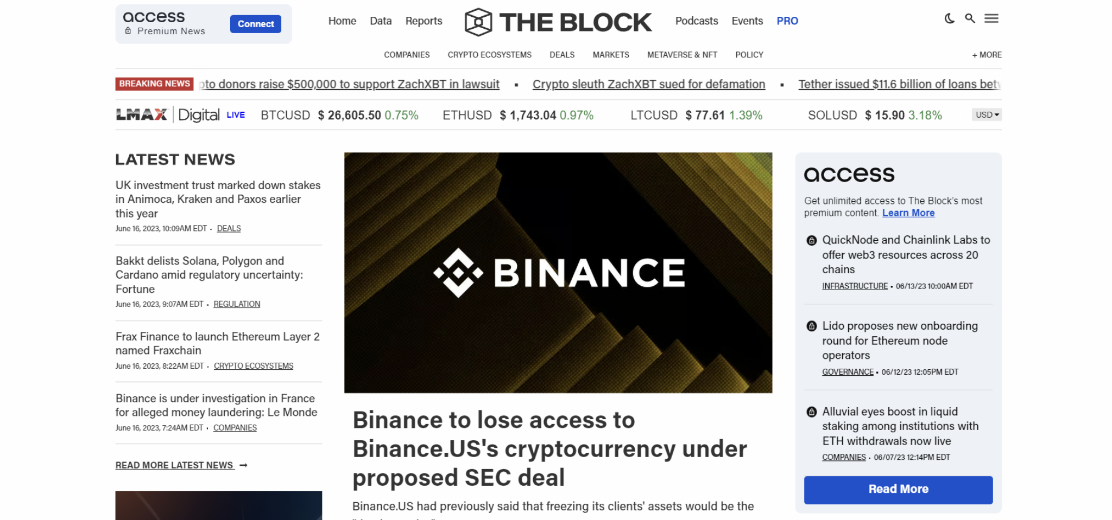The height and width of the screenshot is (520, 1112).
Task: Open the search magnifier icon
Action: (969, 18)
